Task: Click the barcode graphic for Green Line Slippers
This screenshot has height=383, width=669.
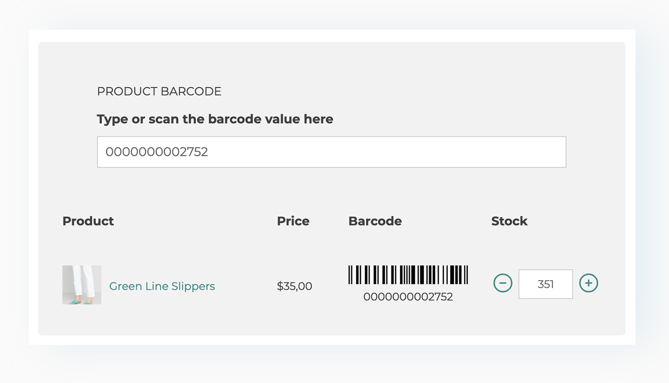Action: coord(408,274)
